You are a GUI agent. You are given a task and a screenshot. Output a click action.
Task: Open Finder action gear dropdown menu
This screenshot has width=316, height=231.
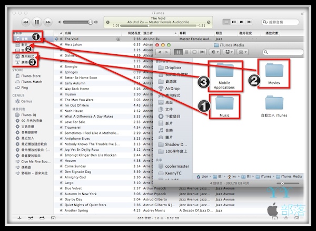[x=214, y=52]
